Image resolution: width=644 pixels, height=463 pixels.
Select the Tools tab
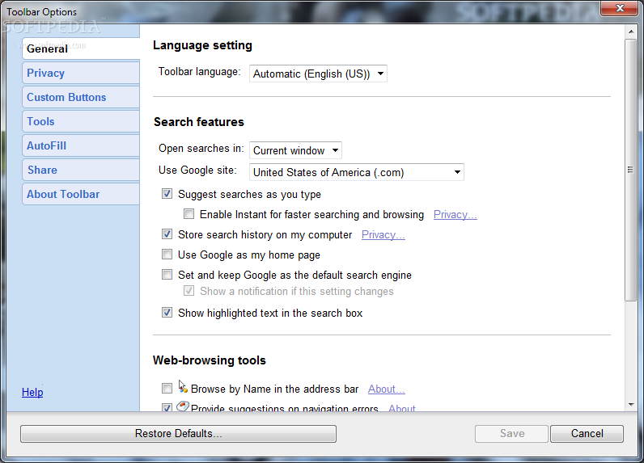pos(81,121)
